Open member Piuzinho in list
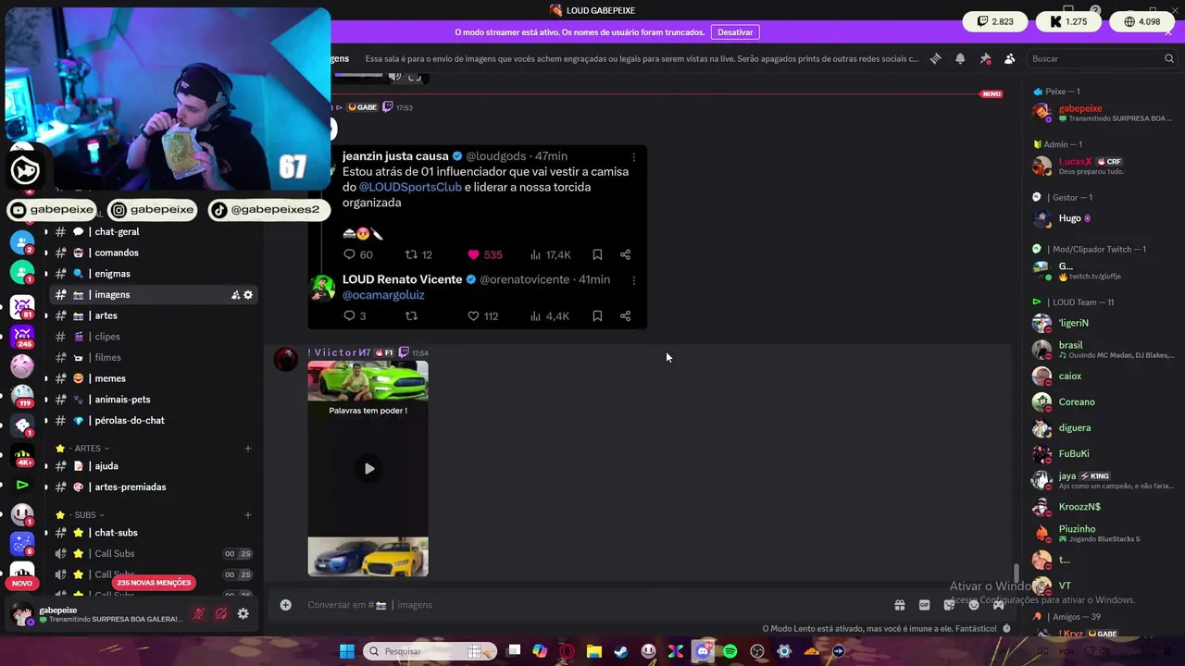Screen dimensions: 1185x666 click(x=1102, y=534)
